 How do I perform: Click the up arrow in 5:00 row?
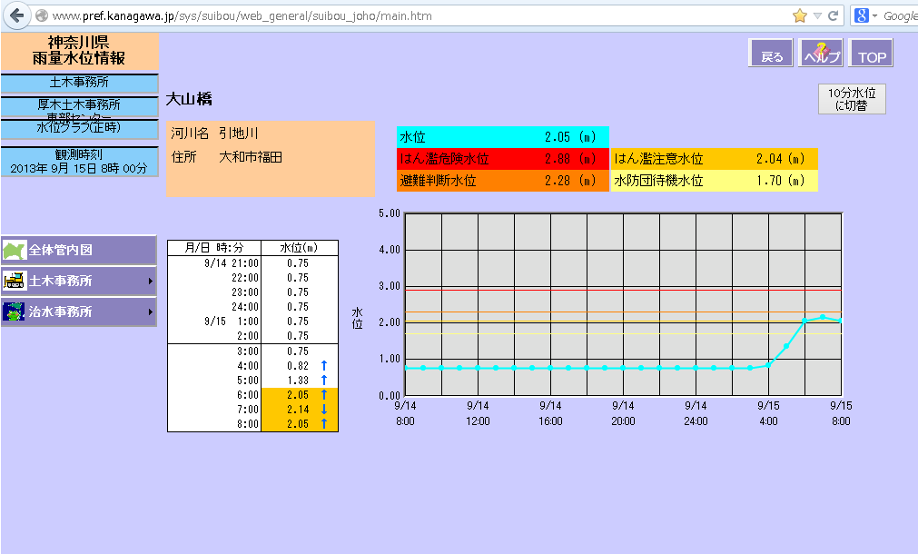coord(324,381)
